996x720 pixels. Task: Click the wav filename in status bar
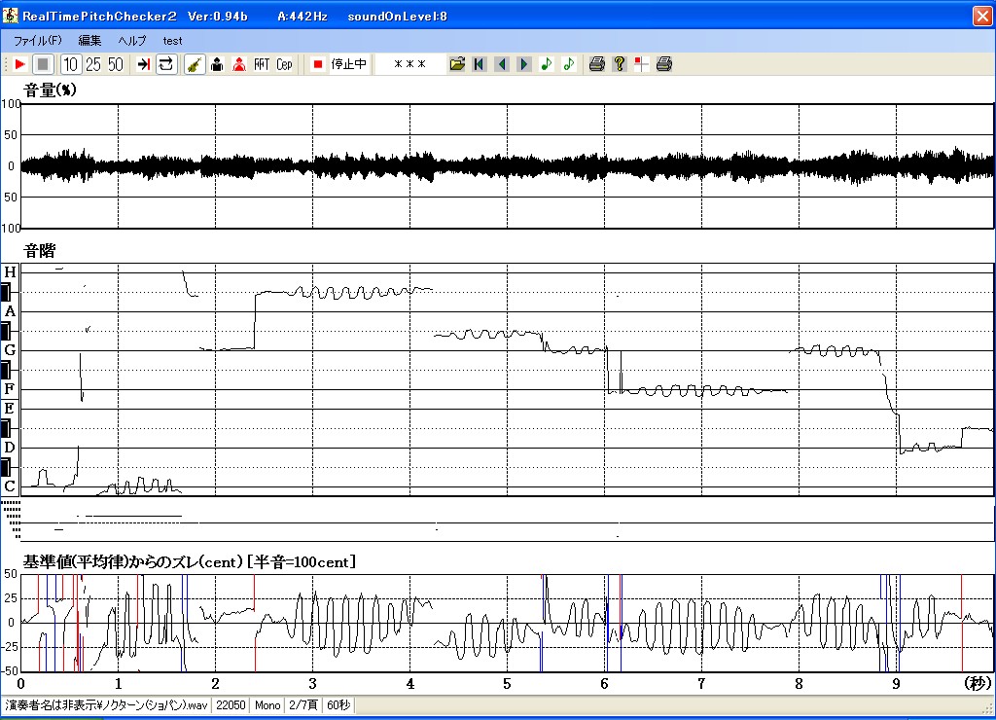(x=107, y=705)
